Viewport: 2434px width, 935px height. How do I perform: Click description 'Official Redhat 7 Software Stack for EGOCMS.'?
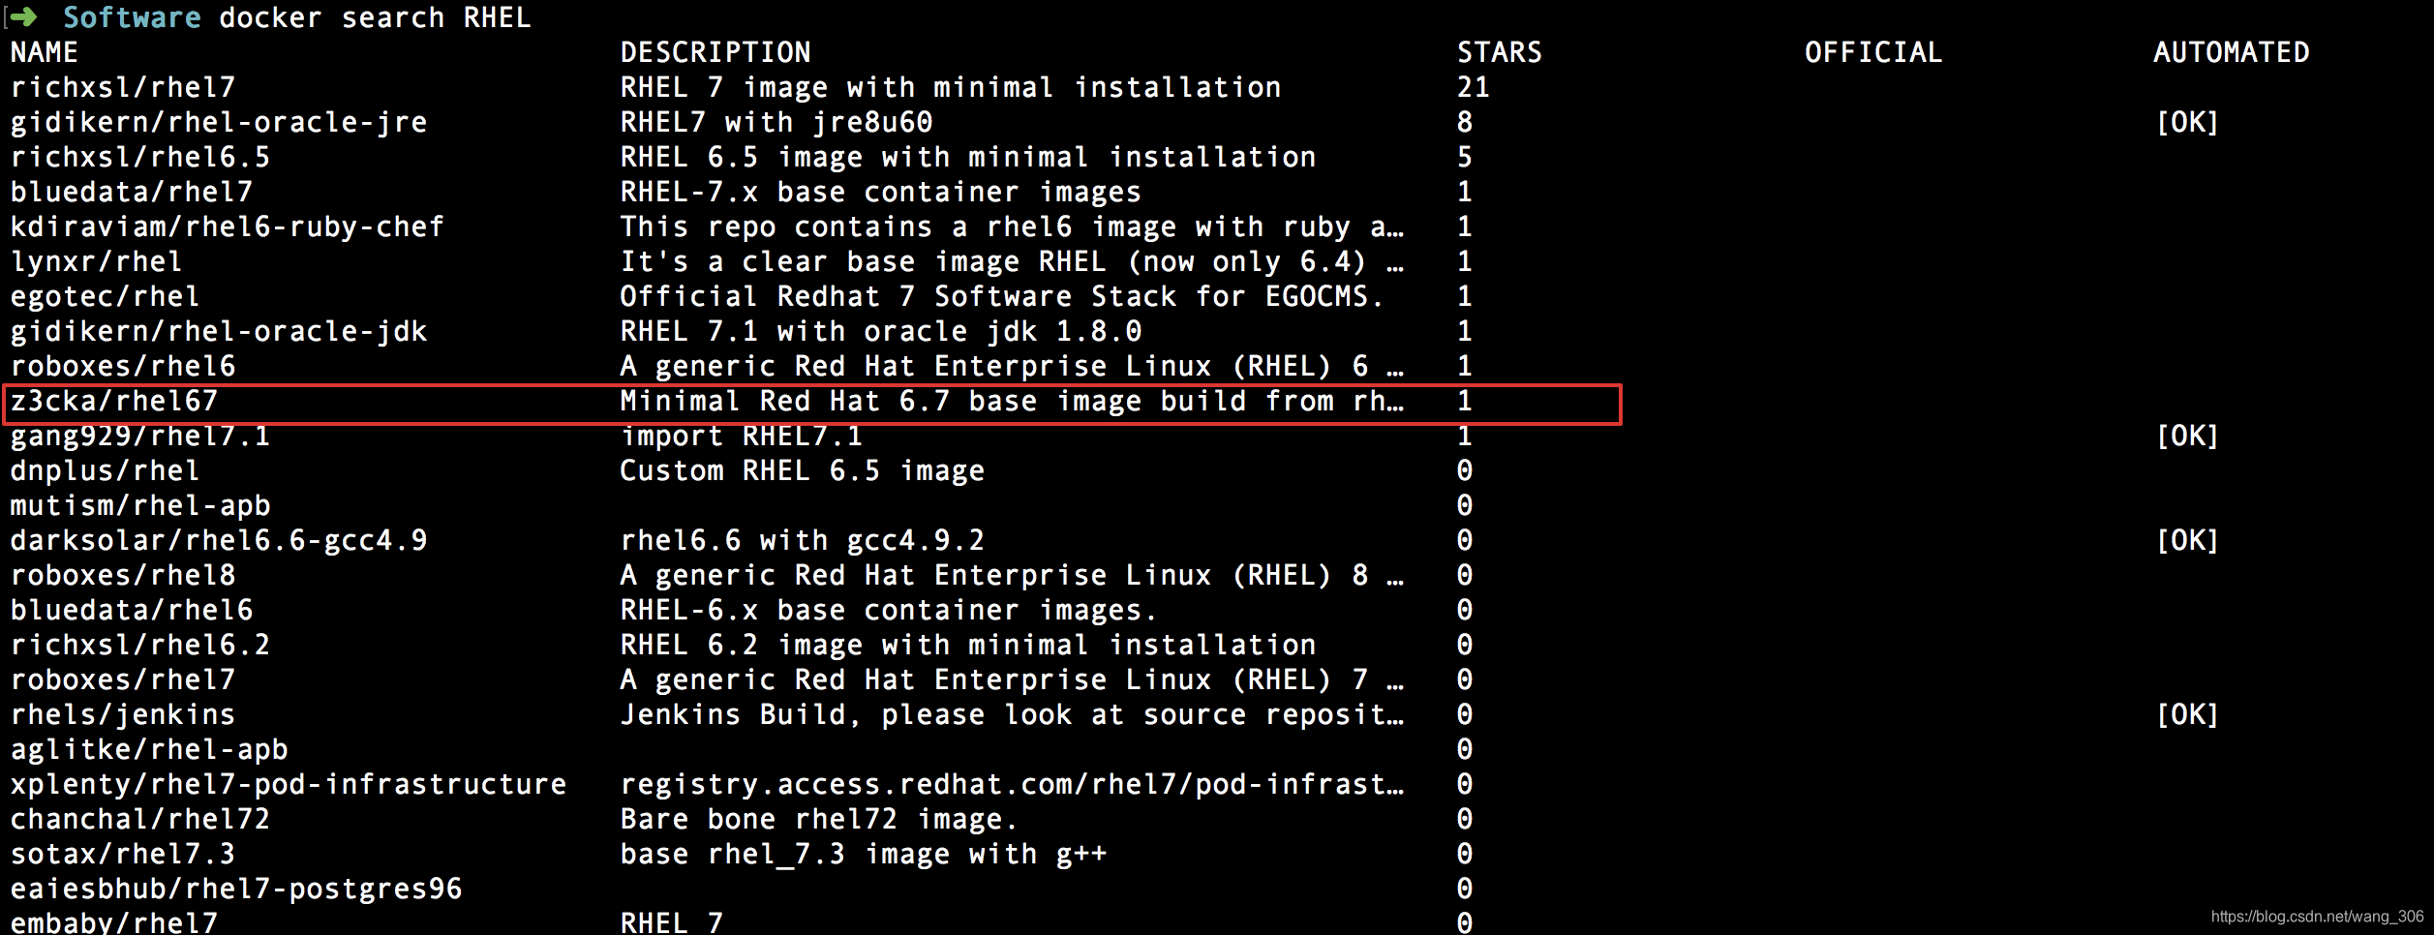pos(1003,296)
